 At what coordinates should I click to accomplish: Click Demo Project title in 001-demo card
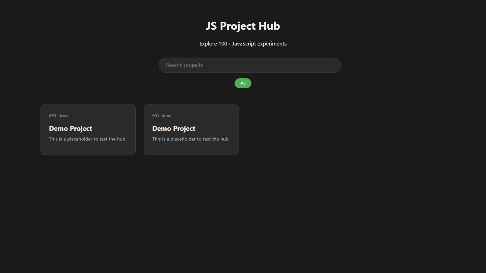coord(174,128)
